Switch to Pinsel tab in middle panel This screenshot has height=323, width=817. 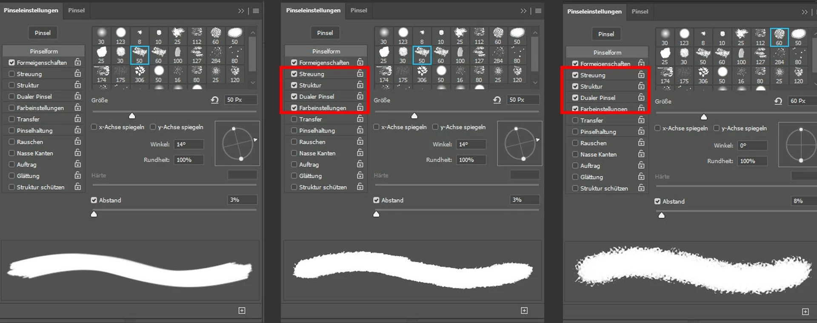coord(359,10)
